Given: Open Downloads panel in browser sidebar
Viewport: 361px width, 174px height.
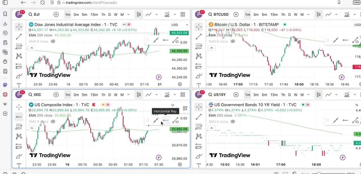Looking at the screenshot, I should 5,23.
